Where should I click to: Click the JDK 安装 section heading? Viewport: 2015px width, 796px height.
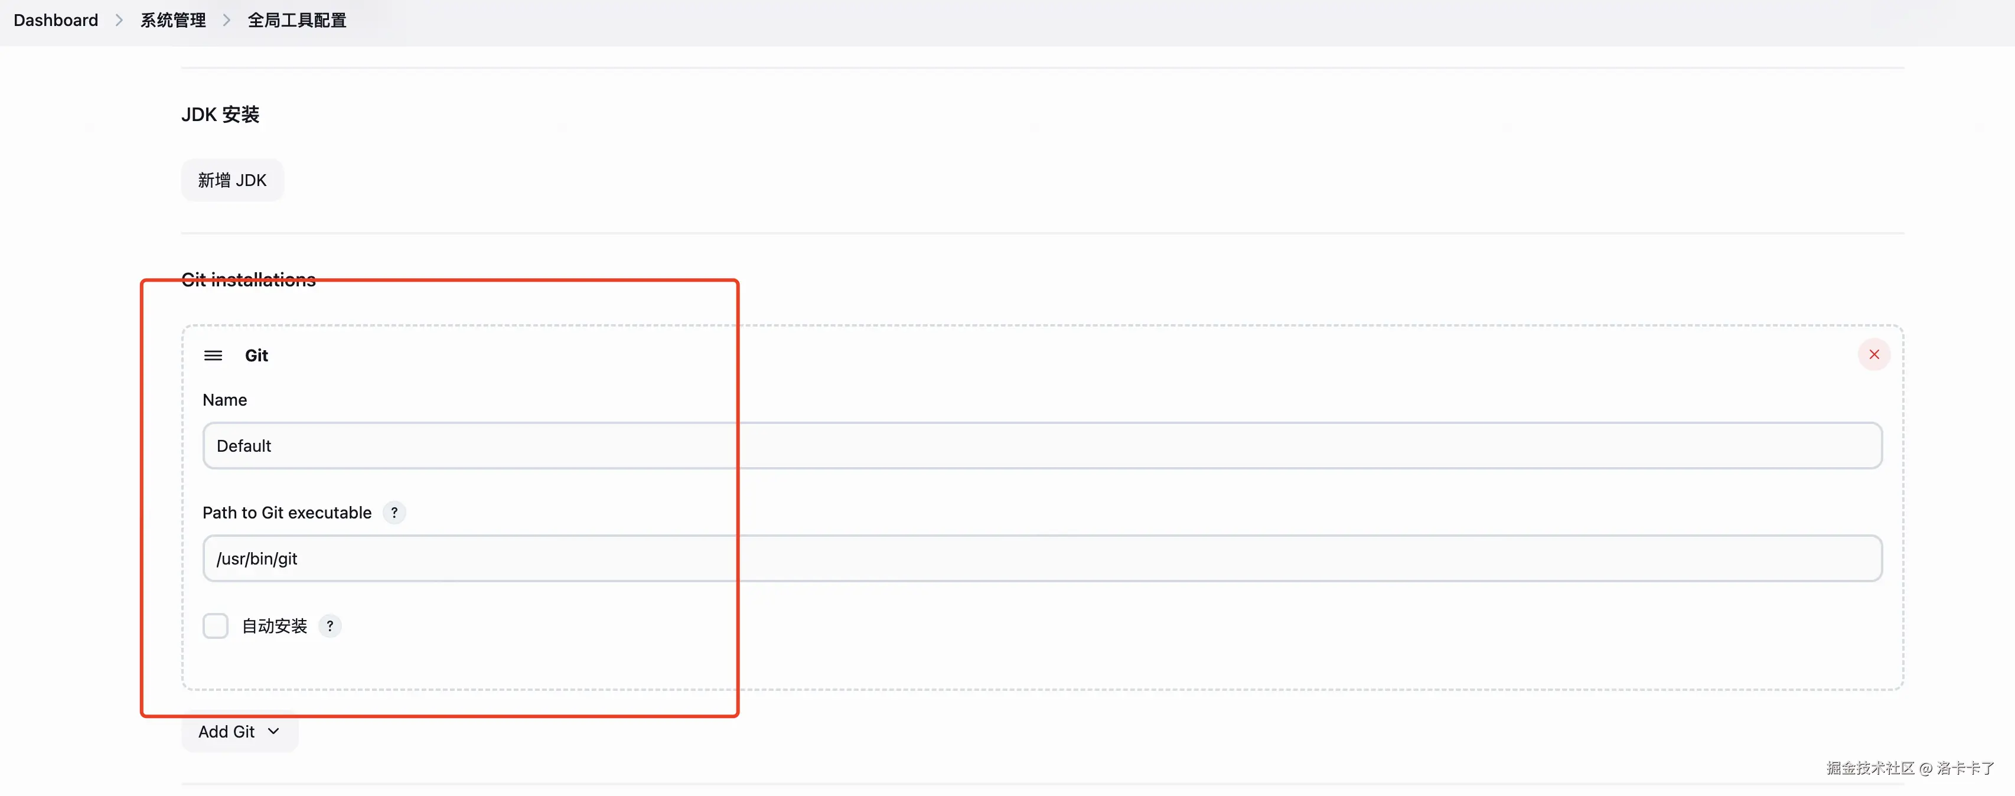click(220, 115)
